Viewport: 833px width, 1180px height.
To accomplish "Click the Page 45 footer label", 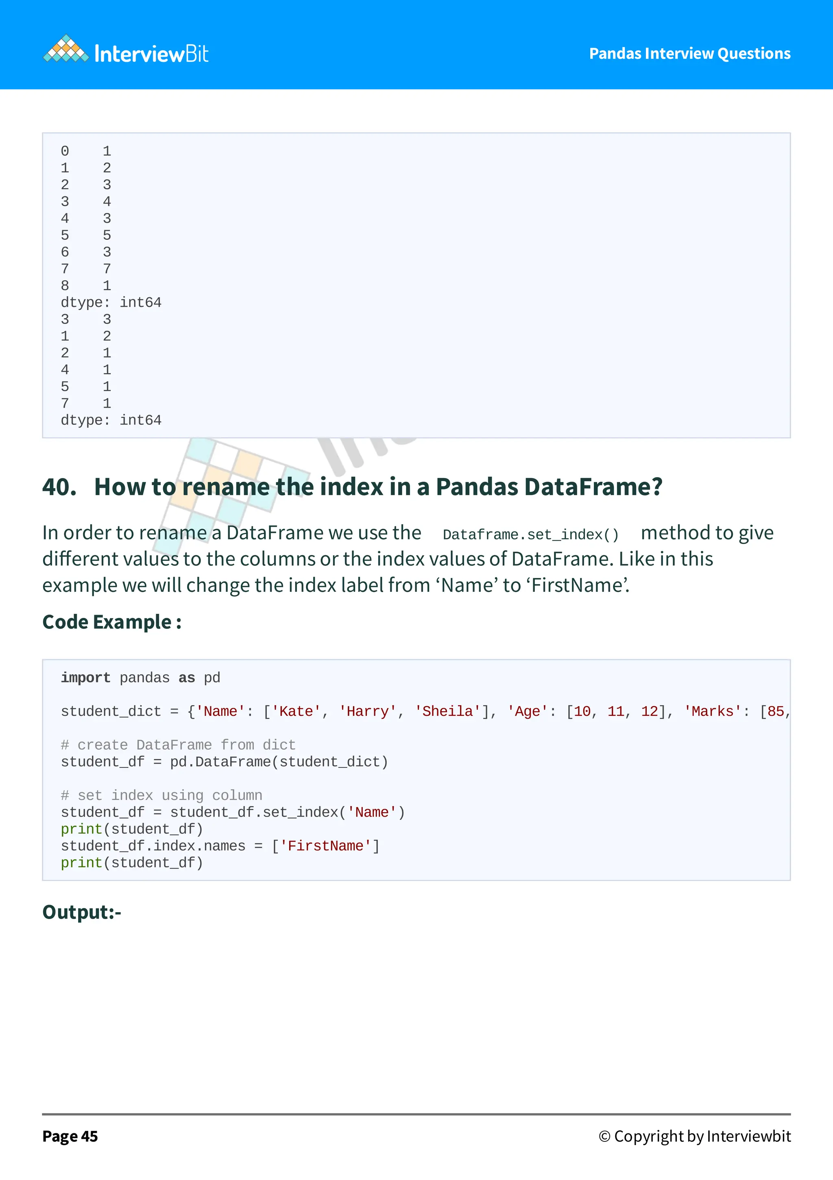I will (70, 1137).
